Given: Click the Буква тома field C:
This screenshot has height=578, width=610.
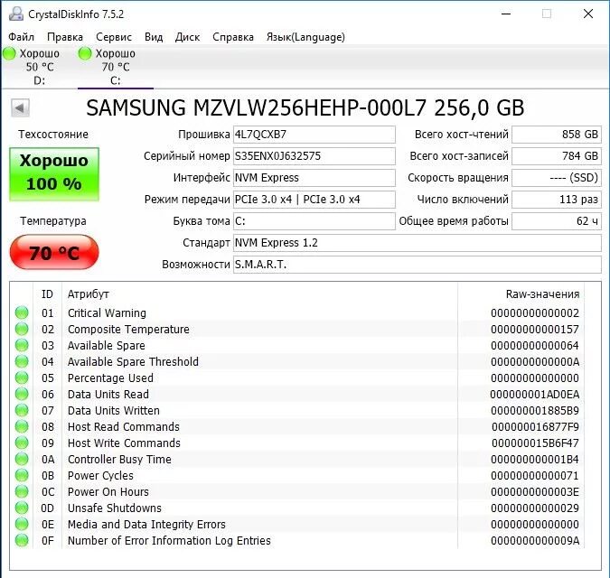Looking at the screenshot, I should [314, 221].
